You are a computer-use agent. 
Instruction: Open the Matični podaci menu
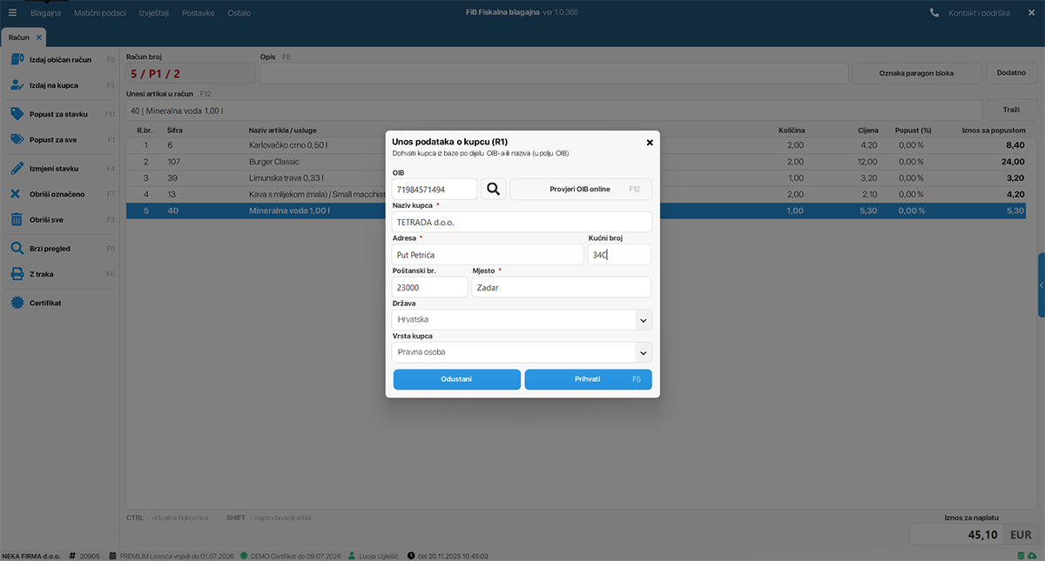[x=100, y=13]
